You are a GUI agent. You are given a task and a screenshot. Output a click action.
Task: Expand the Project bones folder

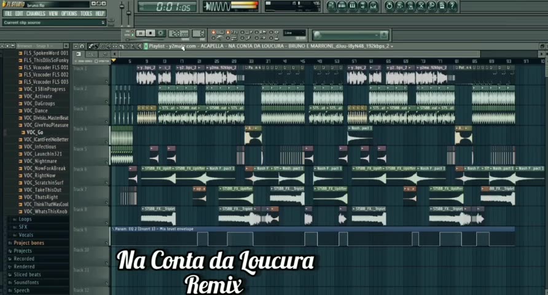point(29,243)
